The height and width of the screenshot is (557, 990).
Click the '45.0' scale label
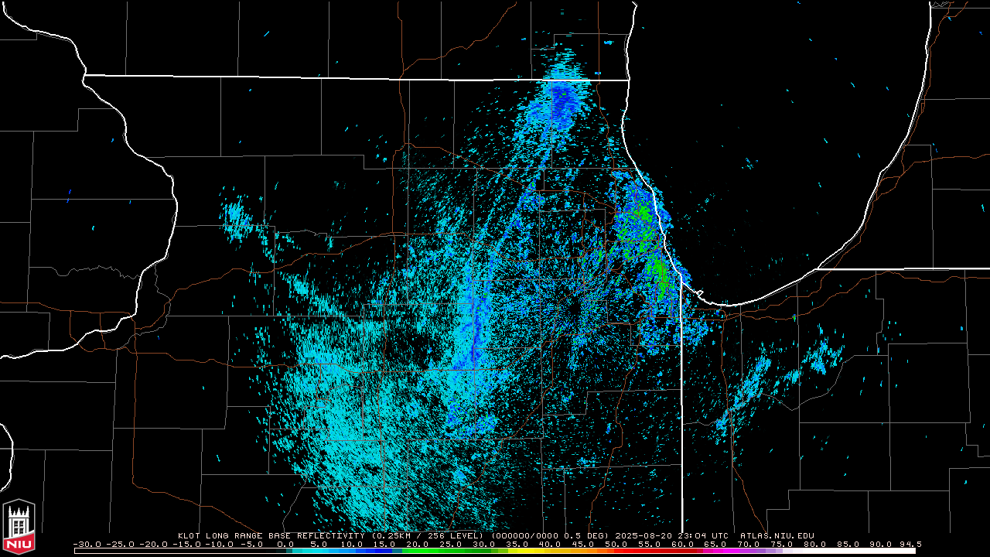584,544
